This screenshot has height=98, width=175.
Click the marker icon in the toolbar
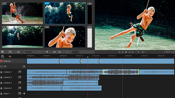point(47,52)
